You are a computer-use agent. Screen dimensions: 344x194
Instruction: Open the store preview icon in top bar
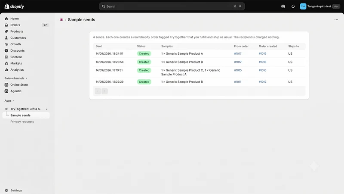pos(283,6)
